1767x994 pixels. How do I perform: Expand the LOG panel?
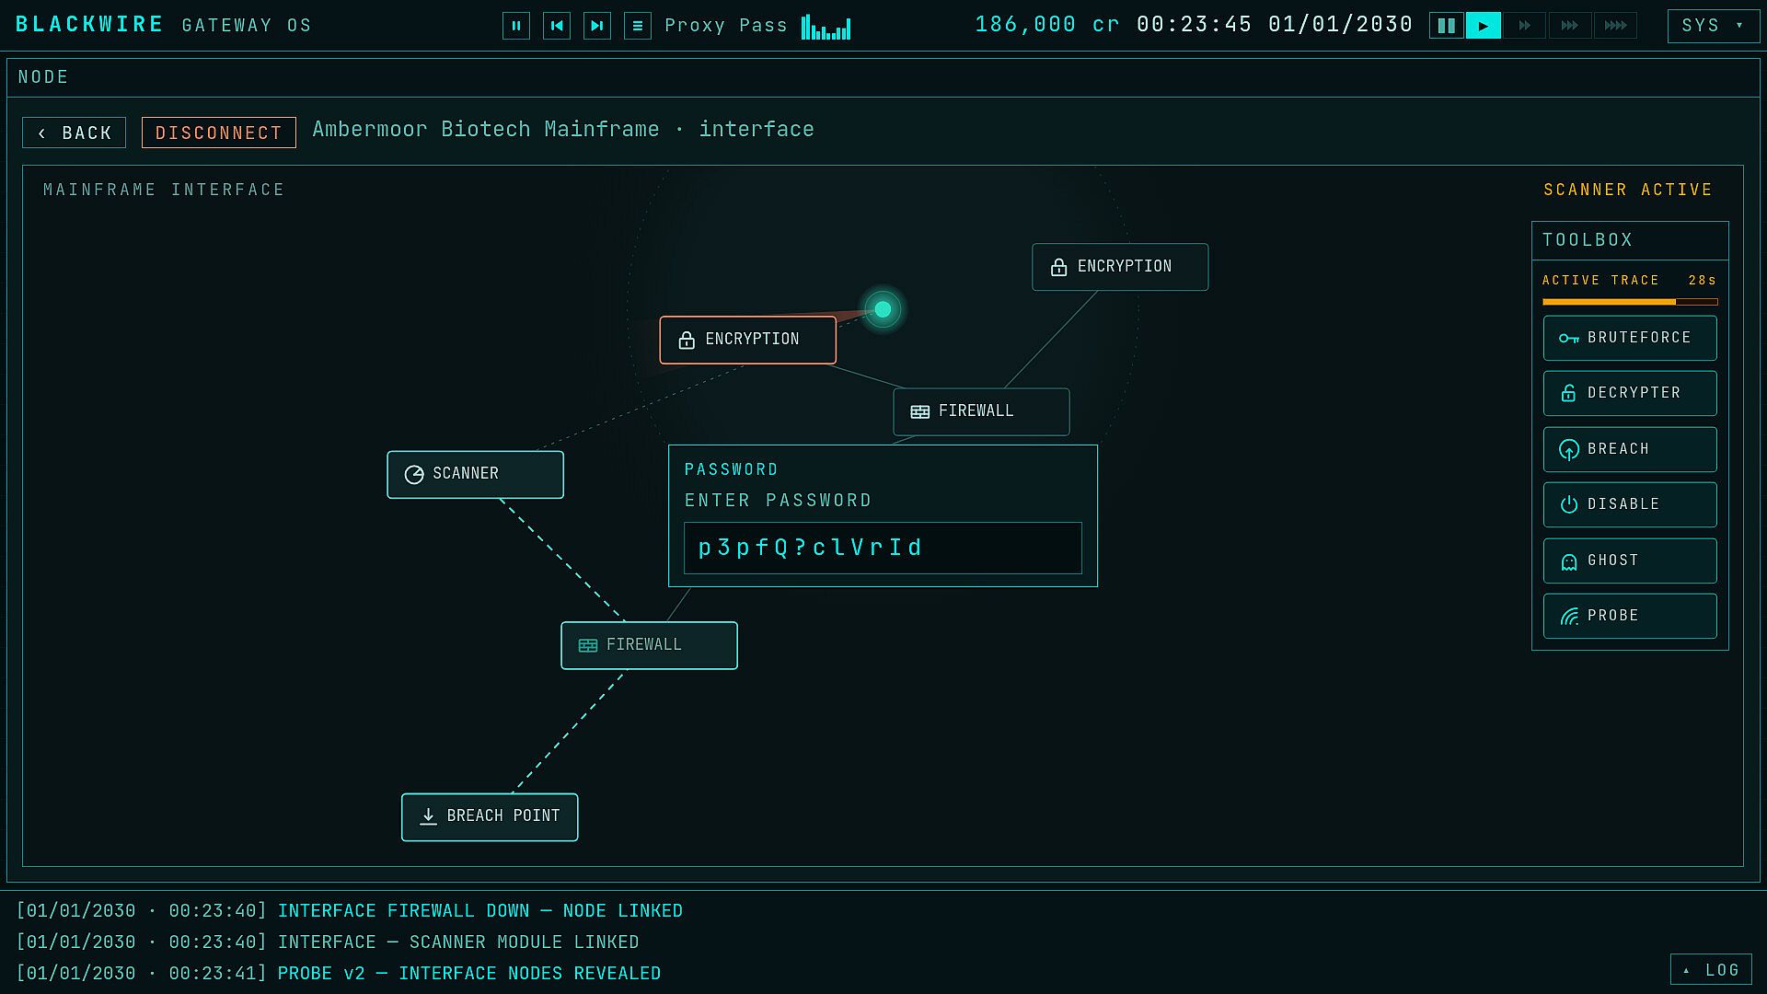coord(1711,970)
